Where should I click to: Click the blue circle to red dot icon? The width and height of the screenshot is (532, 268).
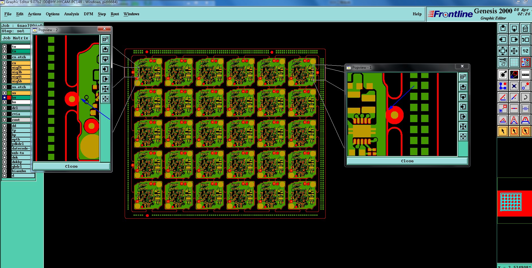pyautogui.click(x=525, y=86)
